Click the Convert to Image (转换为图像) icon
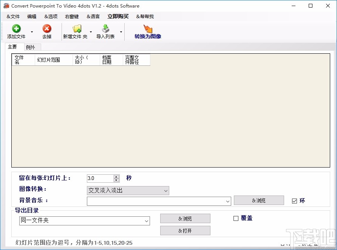 point(148,29)
